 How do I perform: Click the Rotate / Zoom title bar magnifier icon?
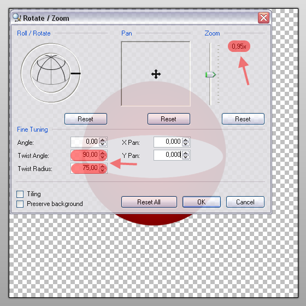[17, 17]
